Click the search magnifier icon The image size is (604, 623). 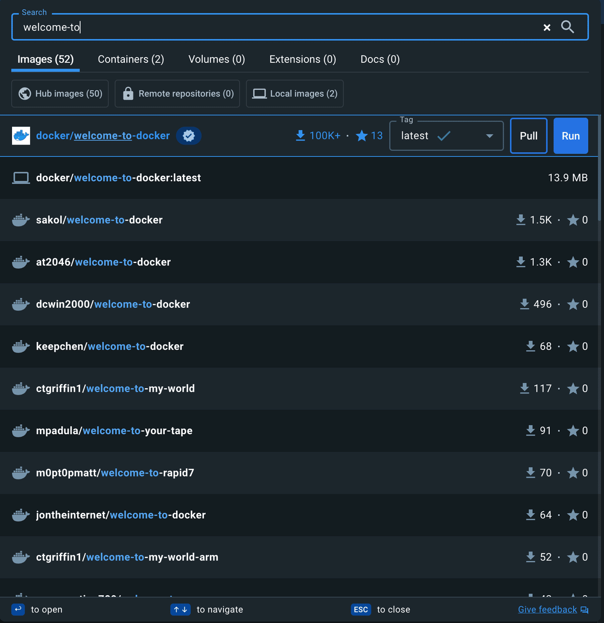click(568, 27)
